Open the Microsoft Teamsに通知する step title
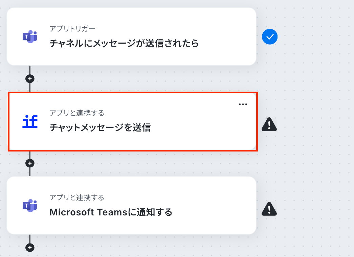This screenshot has width=354, height=257. tap(111, 212)
